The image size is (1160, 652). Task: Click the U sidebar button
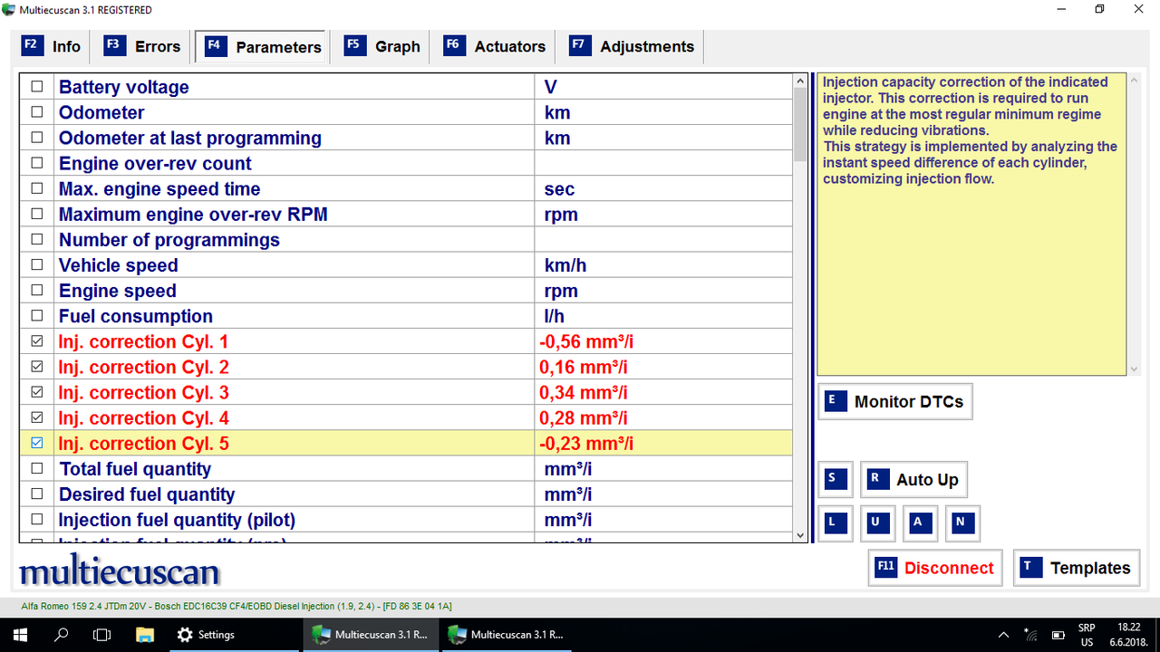[x=877, y=523]
